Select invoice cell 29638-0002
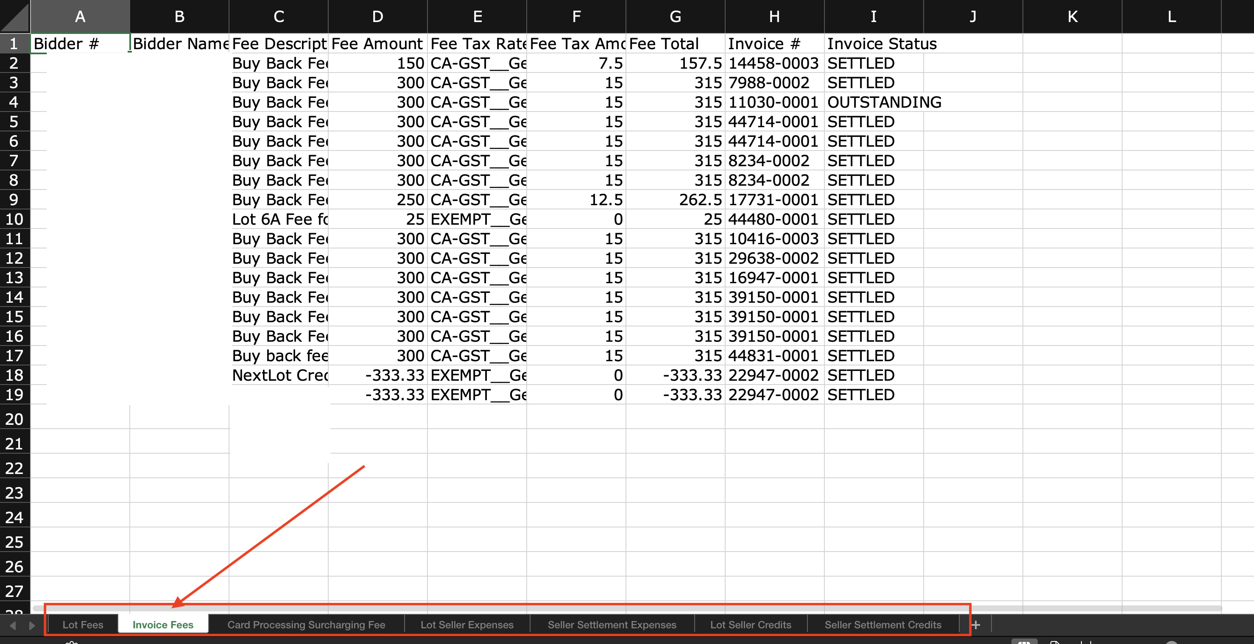Image resolution: width=1254 pixels, height=644 pixels. pyautogui.click(x=774, y=259)
